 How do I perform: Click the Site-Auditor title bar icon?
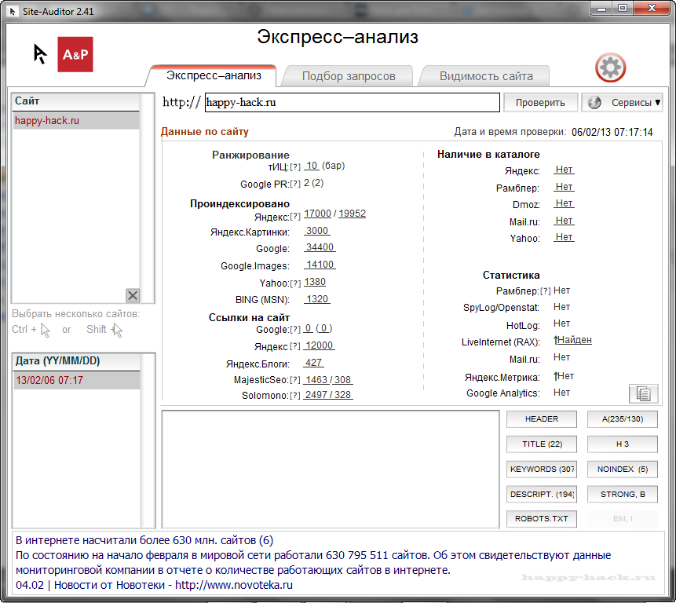[x=13, y=11]
